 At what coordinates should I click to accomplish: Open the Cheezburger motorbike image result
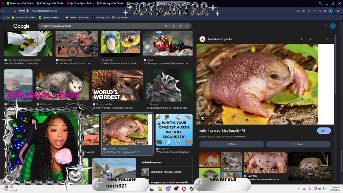77,44
